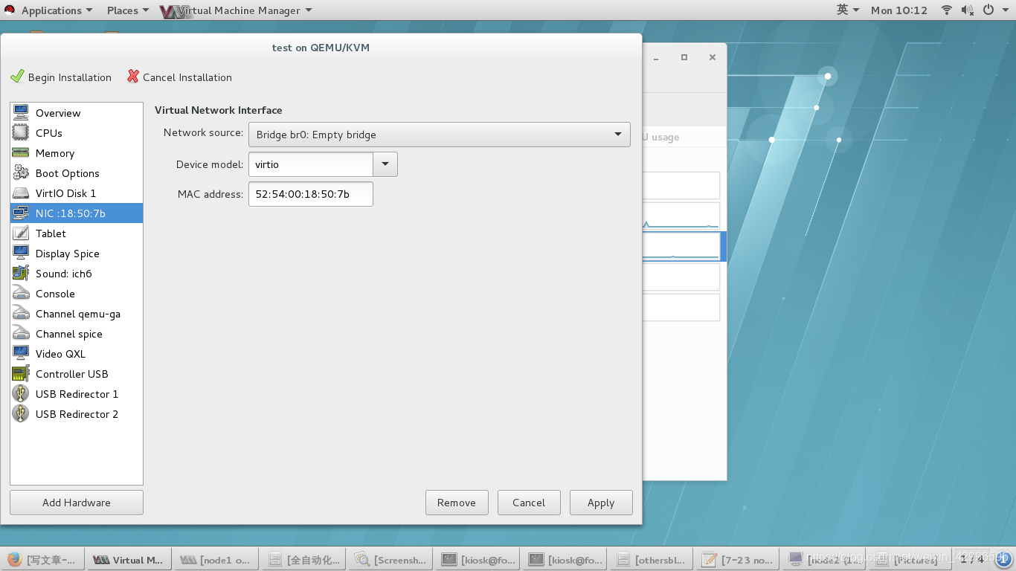Viewport: 1016px width, 571px height.
Task: Switch to [全自动化... taskbar window
Action: (303, 560)
